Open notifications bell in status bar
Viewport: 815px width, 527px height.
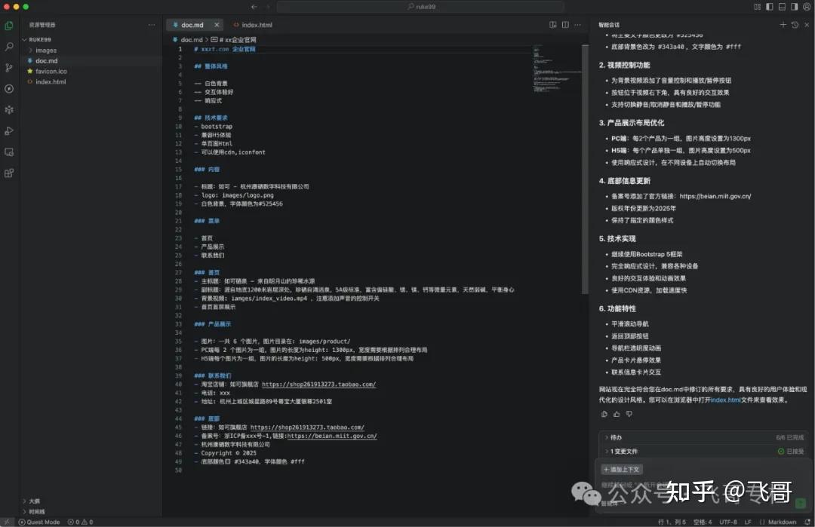807,522
